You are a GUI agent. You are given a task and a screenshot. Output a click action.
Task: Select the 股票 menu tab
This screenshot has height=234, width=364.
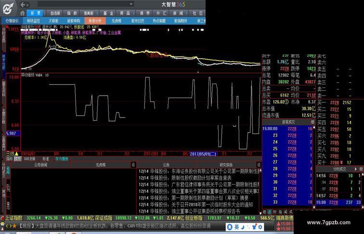[36, 13]
